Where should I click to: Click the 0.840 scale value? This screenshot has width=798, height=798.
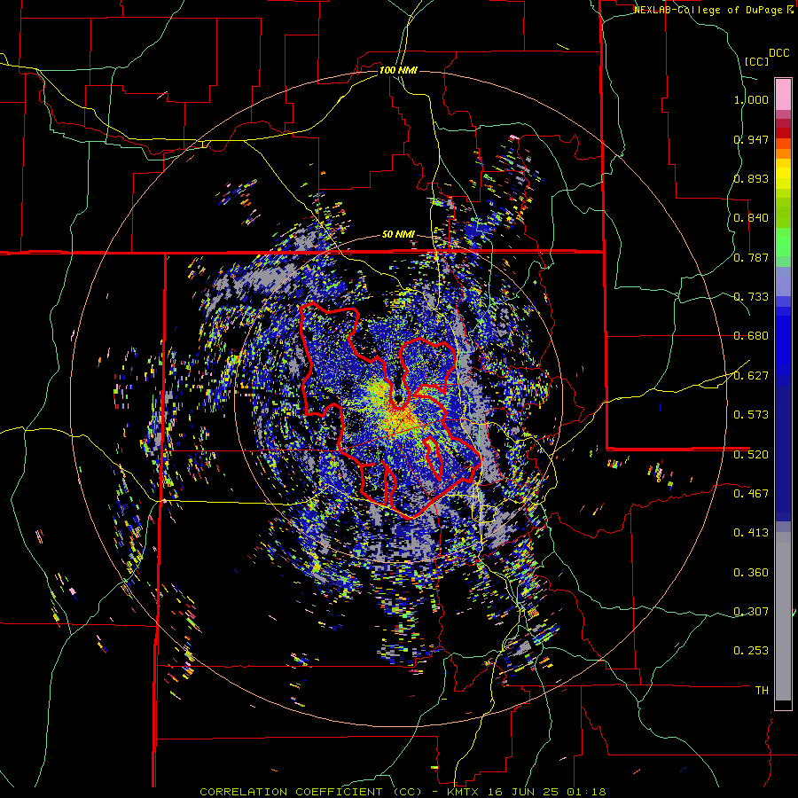(x=751, y=218)
